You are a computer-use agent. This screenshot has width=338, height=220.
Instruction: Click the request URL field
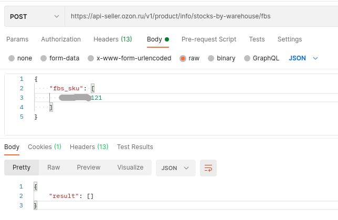pyautogui.click(x=201, y=16)
